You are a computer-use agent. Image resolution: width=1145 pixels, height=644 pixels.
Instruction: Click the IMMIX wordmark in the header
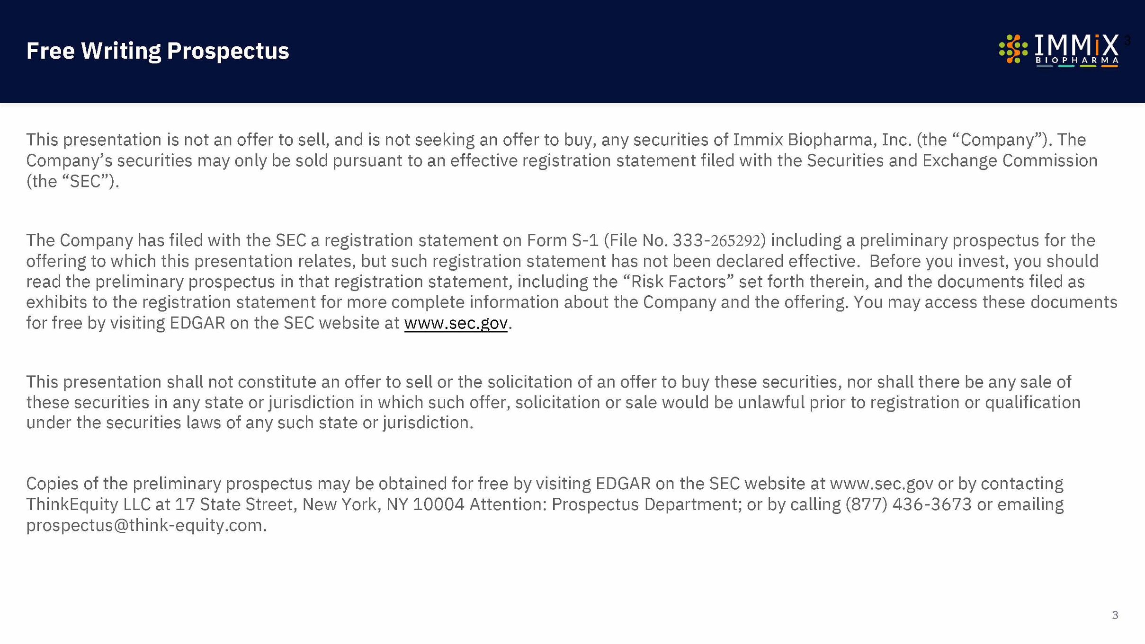[1076, 46]
